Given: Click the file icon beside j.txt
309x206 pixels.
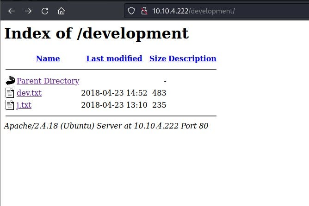Looking at the screenshot, I should tap(10, 105).
